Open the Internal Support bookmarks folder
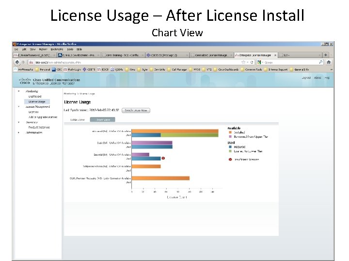The height and width of the screenshot is (261, 349). coord(276,70)
